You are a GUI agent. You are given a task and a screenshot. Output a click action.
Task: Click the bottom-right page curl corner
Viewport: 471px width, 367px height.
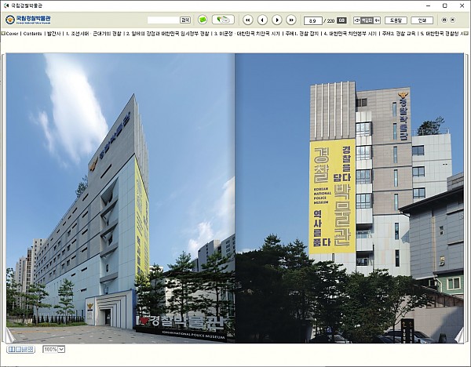click(x=460, y=336)
